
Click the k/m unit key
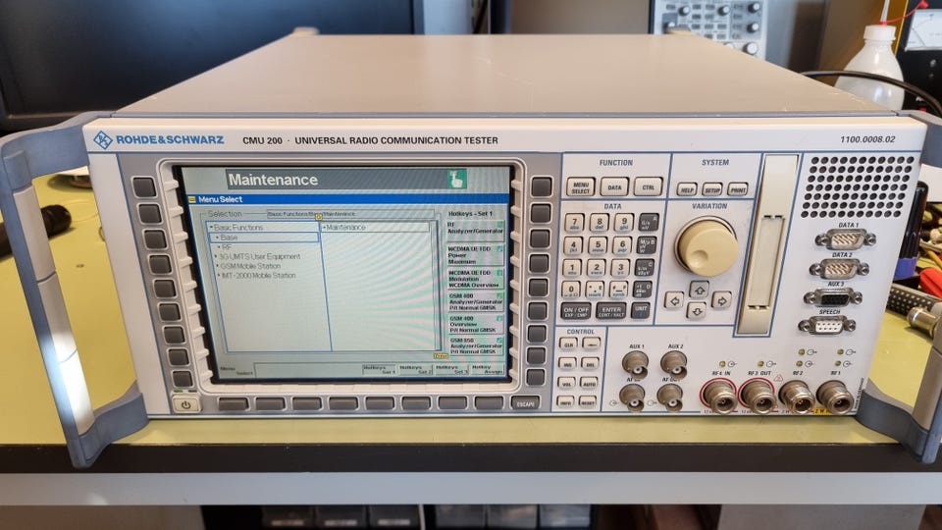(644, 268)
